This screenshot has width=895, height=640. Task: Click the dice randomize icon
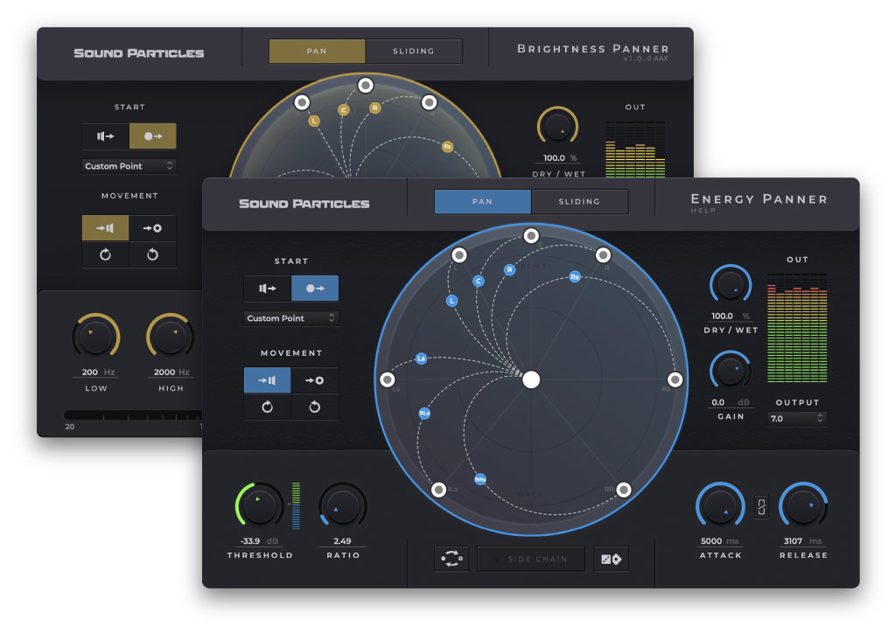pyautogui.click(x=611, y=559)
